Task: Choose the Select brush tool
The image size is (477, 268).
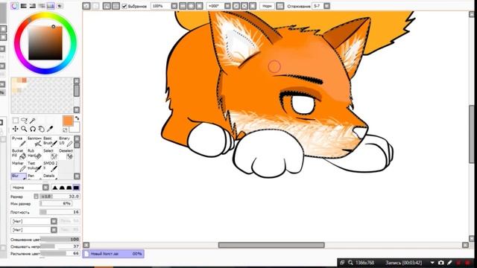Action: click(50, 154)
